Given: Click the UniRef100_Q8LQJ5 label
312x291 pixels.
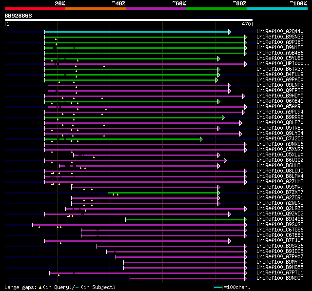Looking at the screenshot, I should [280, 171].
